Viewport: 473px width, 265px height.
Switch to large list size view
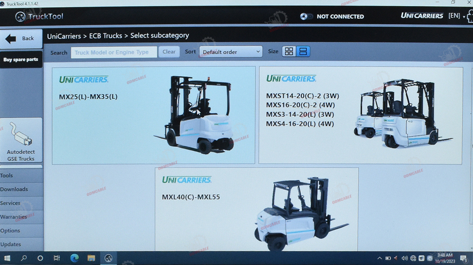(x=303, y=51)
